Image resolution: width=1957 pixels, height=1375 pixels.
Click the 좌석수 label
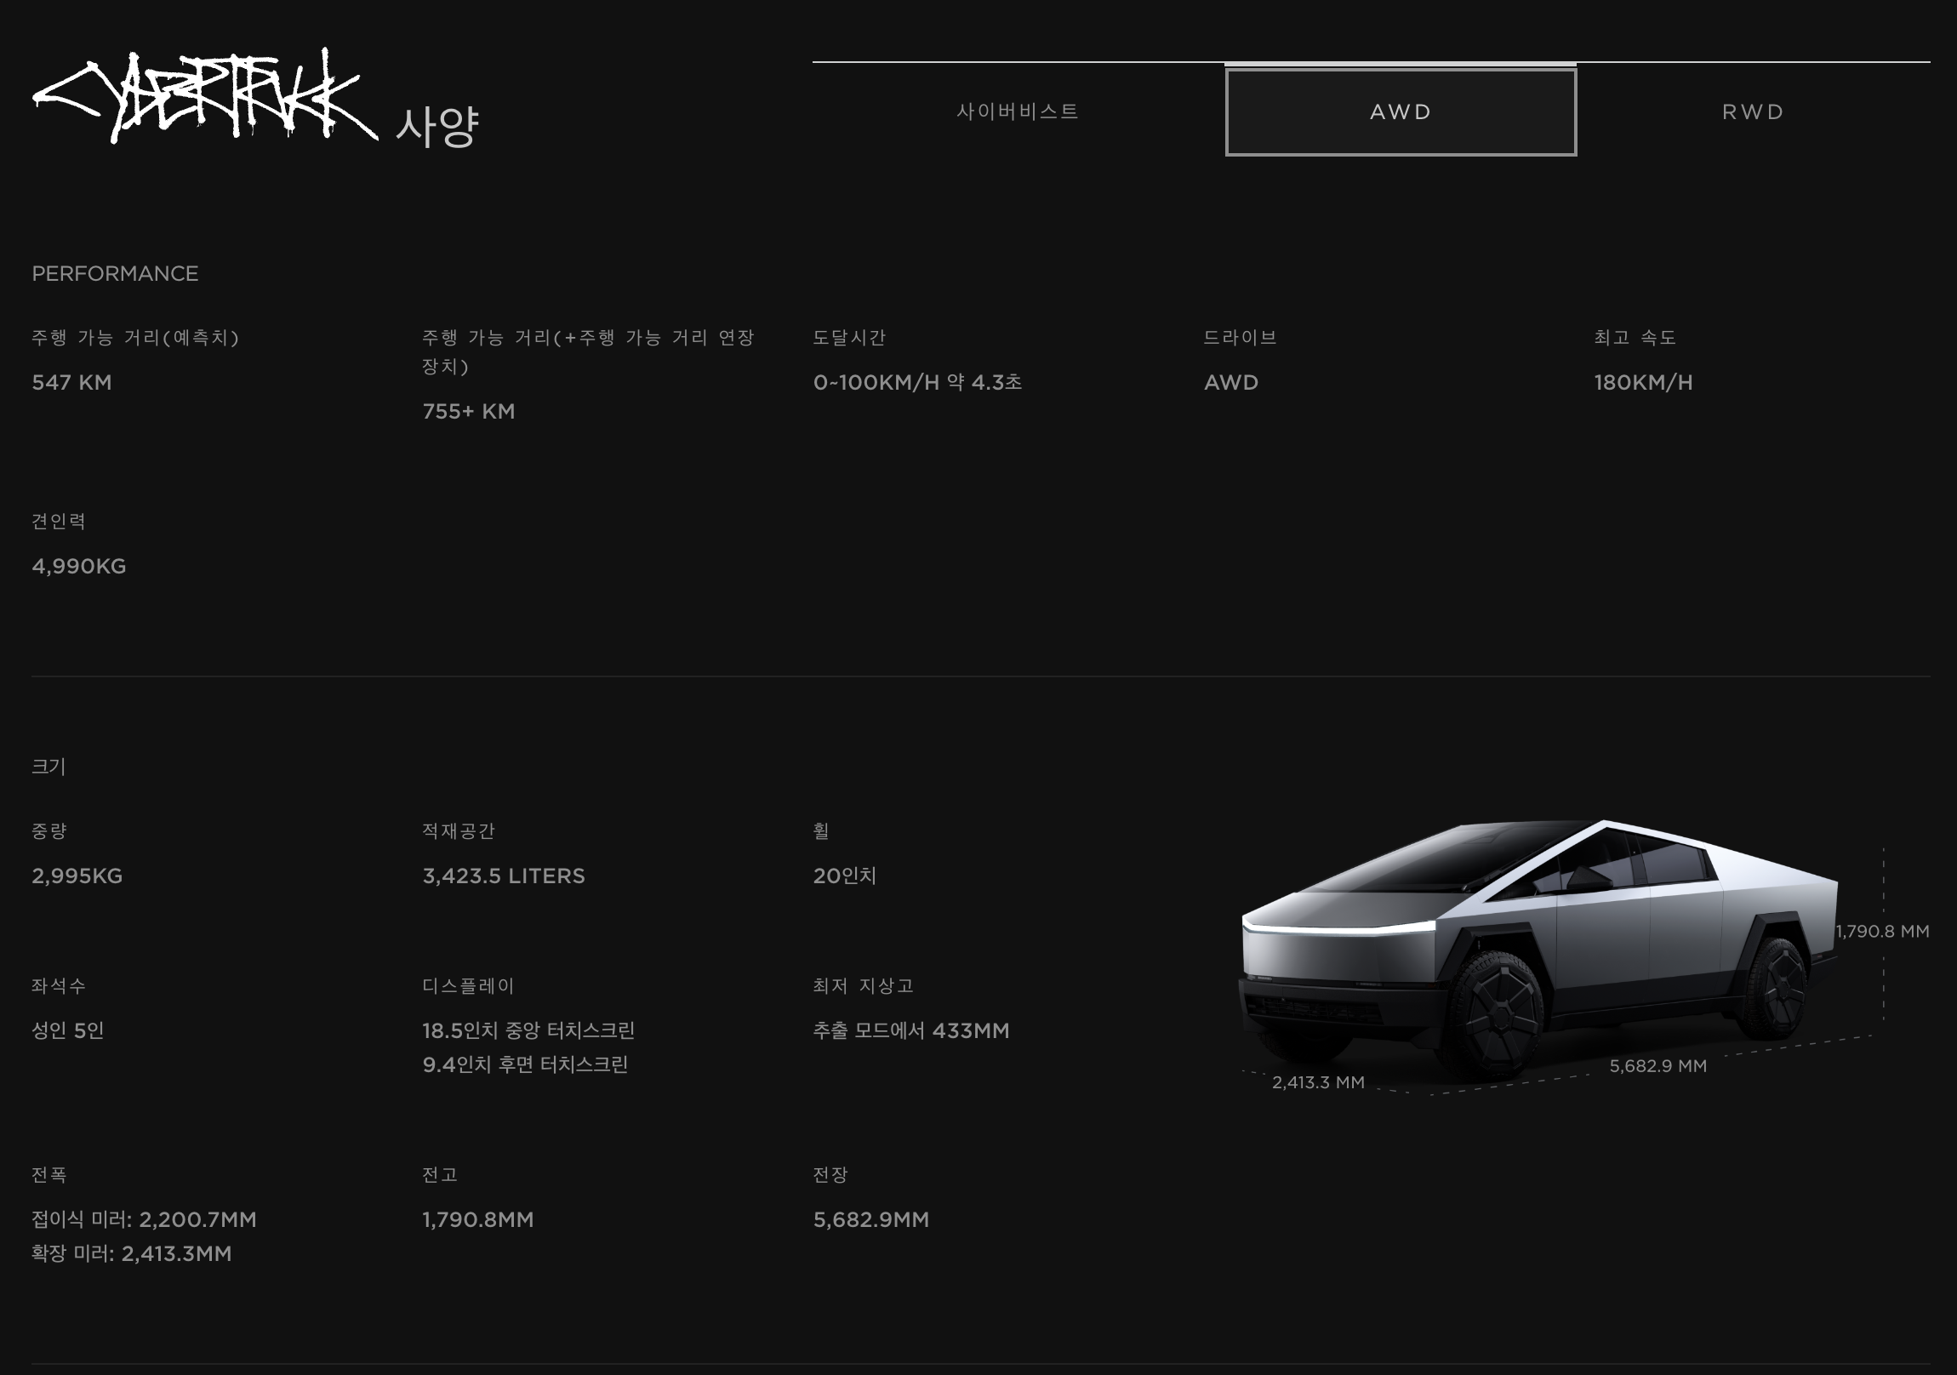coord(59,985)
